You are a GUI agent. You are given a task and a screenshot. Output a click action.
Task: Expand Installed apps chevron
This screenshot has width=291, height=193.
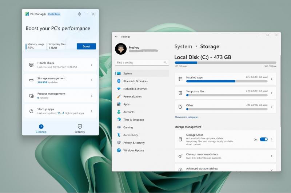coord(271,79)
